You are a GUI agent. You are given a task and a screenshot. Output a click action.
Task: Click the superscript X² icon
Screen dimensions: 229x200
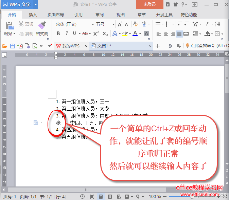[x=96, y=34]
